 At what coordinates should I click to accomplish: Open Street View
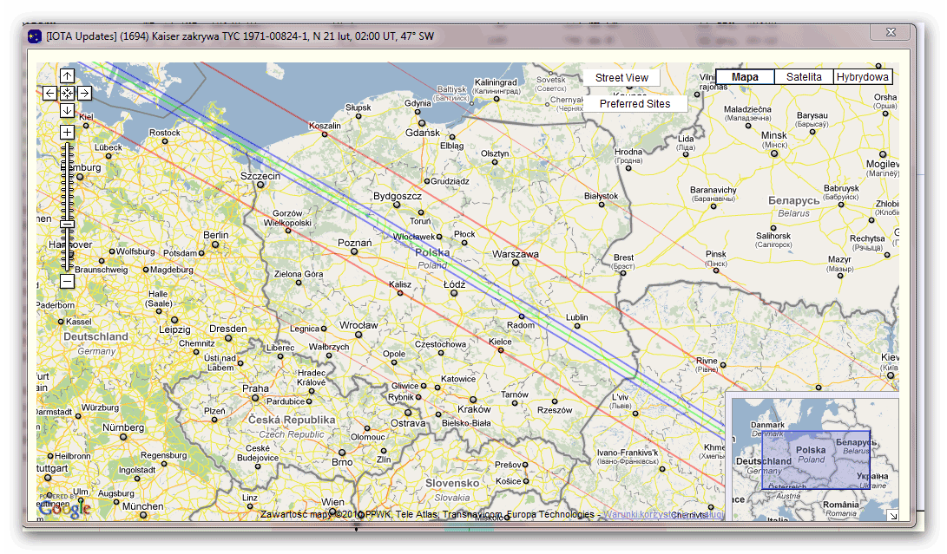[x=621, y=77]
